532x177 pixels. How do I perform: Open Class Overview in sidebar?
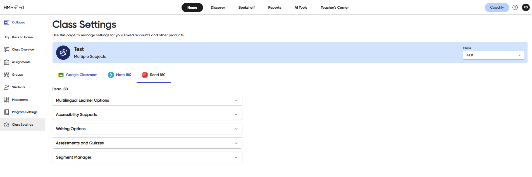[x=23, y=50]
